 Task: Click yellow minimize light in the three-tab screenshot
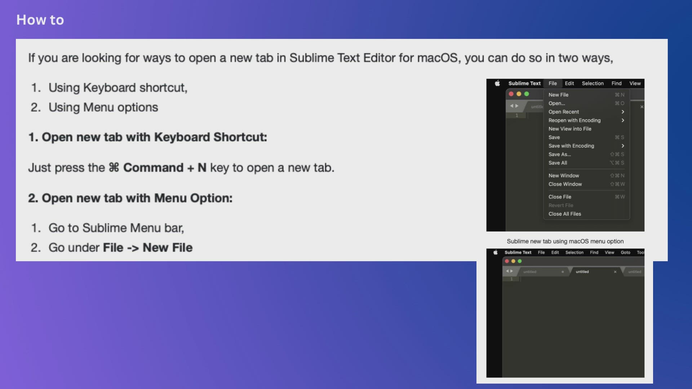513,261
